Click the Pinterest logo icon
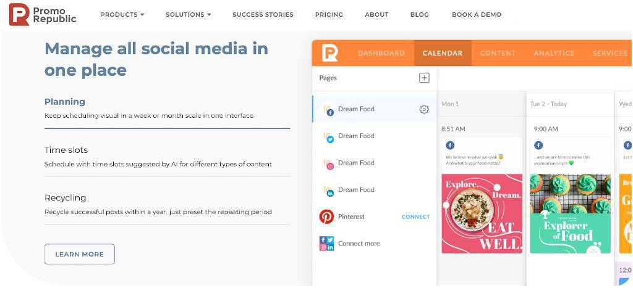This screenshot has height=288, width=633. [x=326, y=216]
